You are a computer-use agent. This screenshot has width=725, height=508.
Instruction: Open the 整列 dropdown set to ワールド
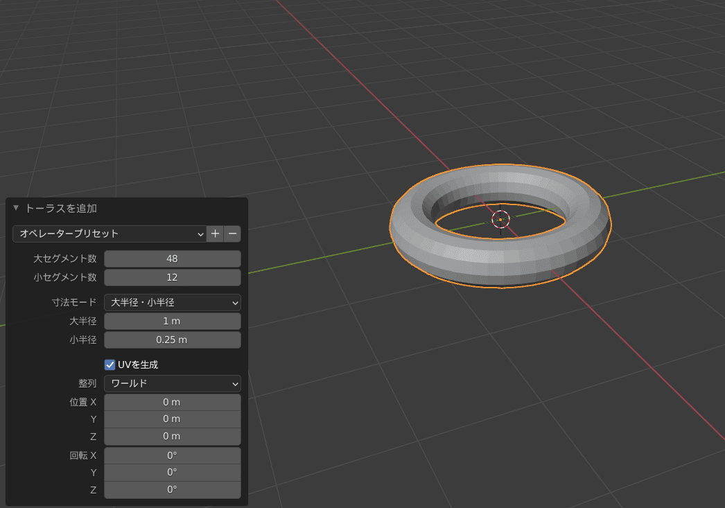[172, 384]
